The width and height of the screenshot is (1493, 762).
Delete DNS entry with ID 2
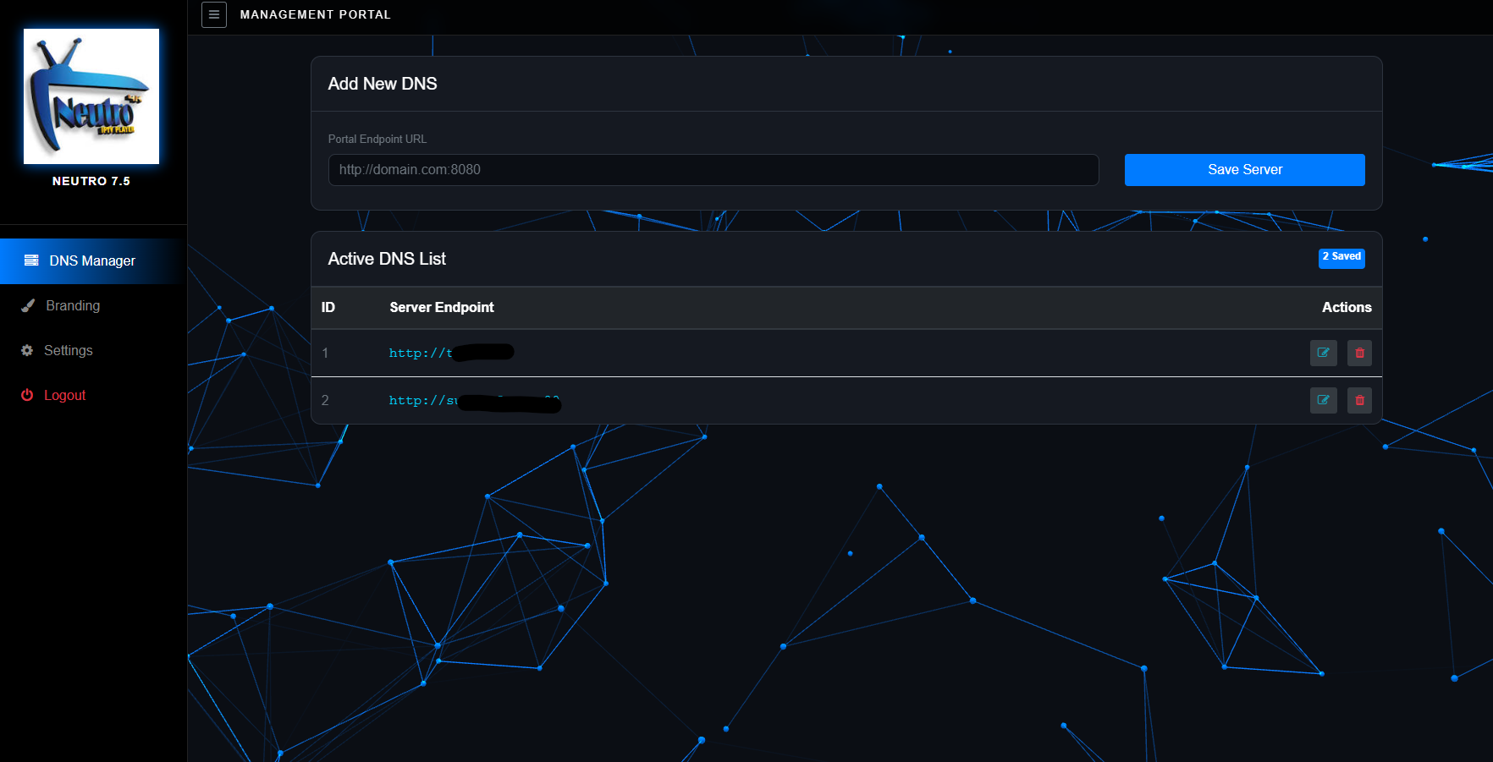(1359, 400)
